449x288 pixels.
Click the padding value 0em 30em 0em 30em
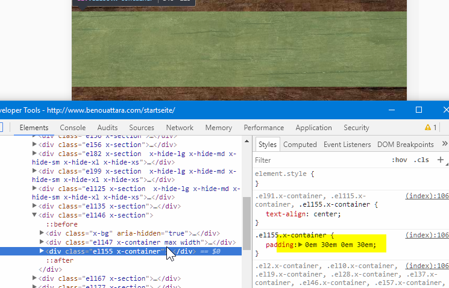tap(341, 245)
